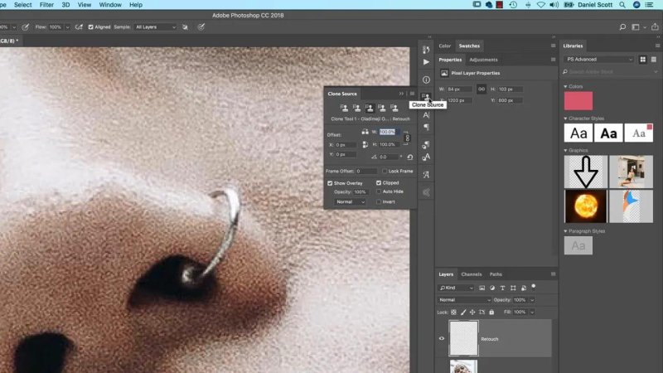Click the red library color swatch
The image size is (663, 373).
point(578,101)
